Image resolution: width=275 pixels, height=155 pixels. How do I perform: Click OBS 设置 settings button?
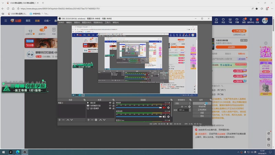202,113
